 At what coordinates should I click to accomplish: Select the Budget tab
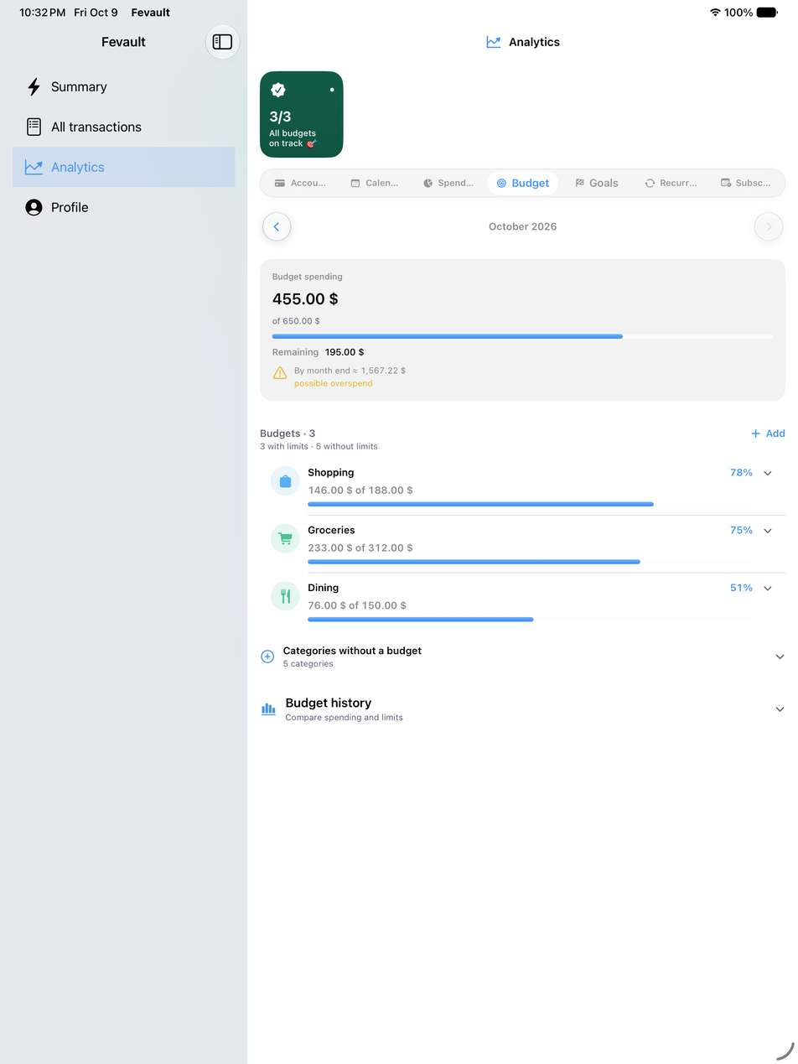point(522,183)
